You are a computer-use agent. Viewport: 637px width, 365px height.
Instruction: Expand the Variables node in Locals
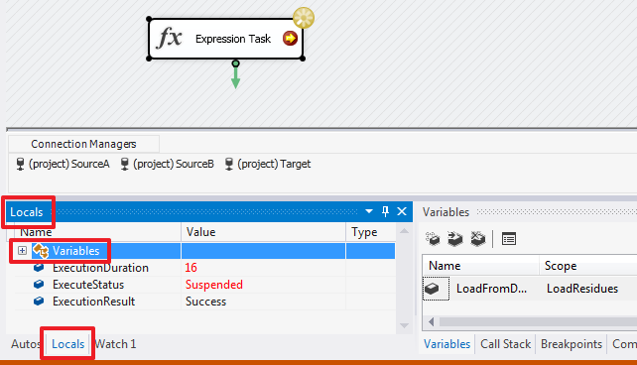coord(23,251)
